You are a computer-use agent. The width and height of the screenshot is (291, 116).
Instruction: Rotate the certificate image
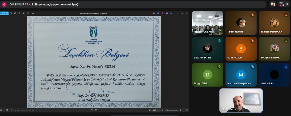11,13
